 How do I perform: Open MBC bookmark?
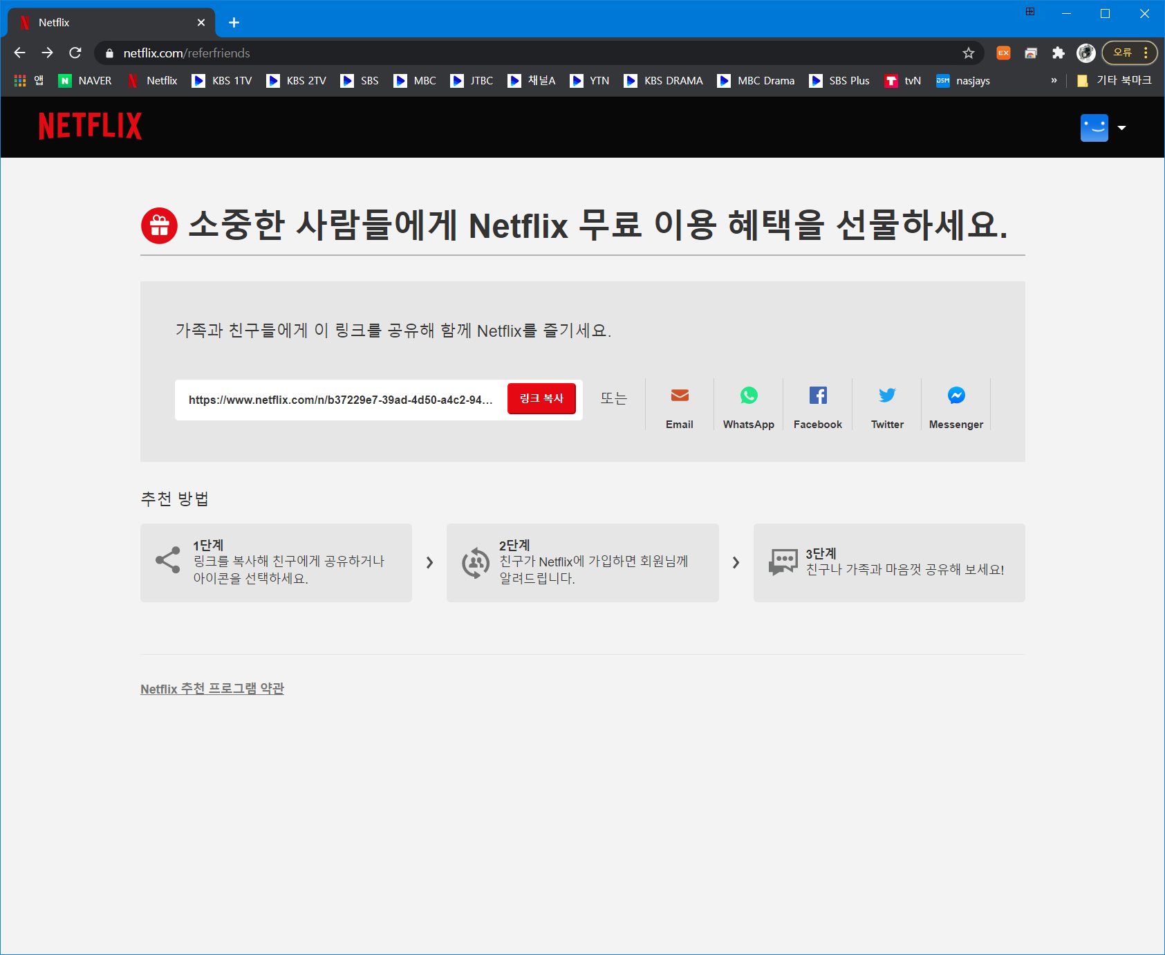click(415, 81)
